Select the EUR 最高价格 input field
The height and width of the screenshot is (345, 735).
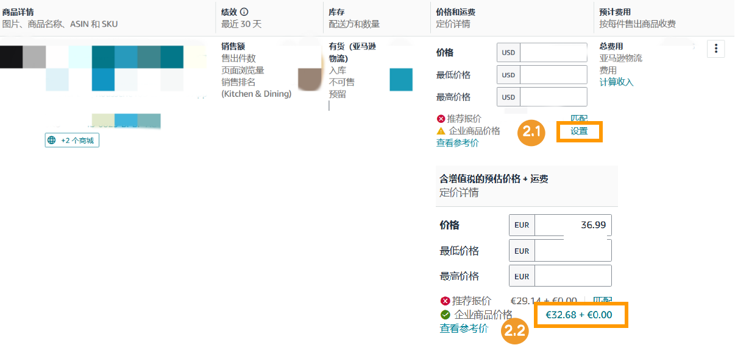coord(572,276)
